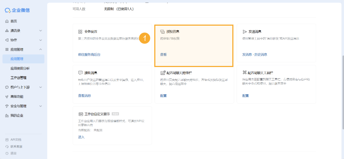Click the 企业微信 logo in the sidebar

coord(17,10)
